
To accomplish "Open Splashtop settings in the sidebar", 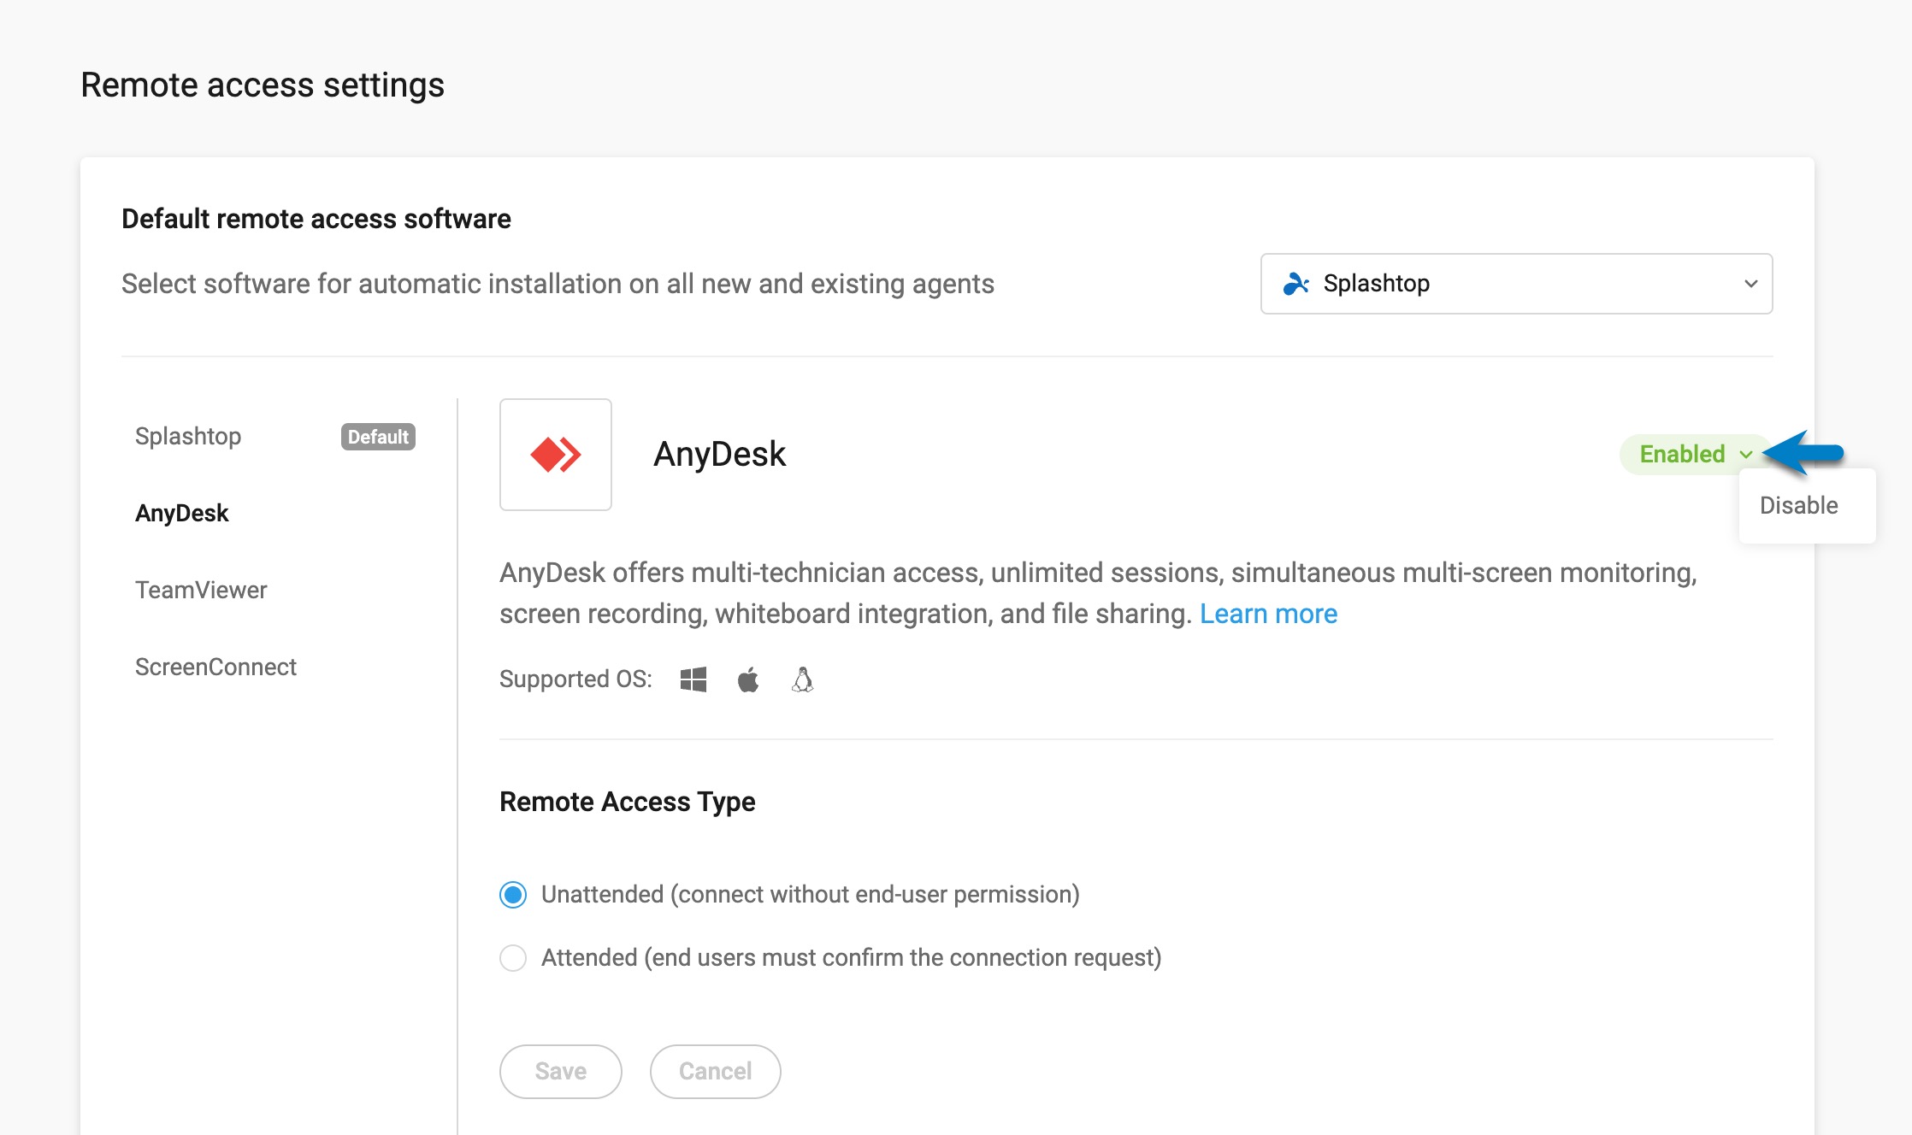I will click(188, 436).
